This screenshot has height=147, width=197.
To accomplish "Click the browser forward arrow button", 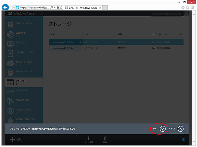I will (x=12, y=8).
